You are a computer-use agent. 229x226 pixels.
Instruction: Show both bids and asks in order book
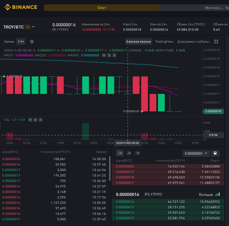pos(120,153)
